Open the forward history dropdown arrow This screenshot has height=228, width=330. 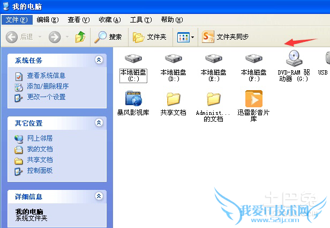pos(67,37)
